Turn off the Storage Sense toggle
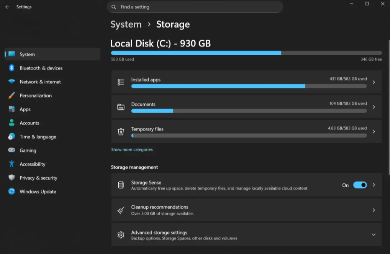 [360, 185]
